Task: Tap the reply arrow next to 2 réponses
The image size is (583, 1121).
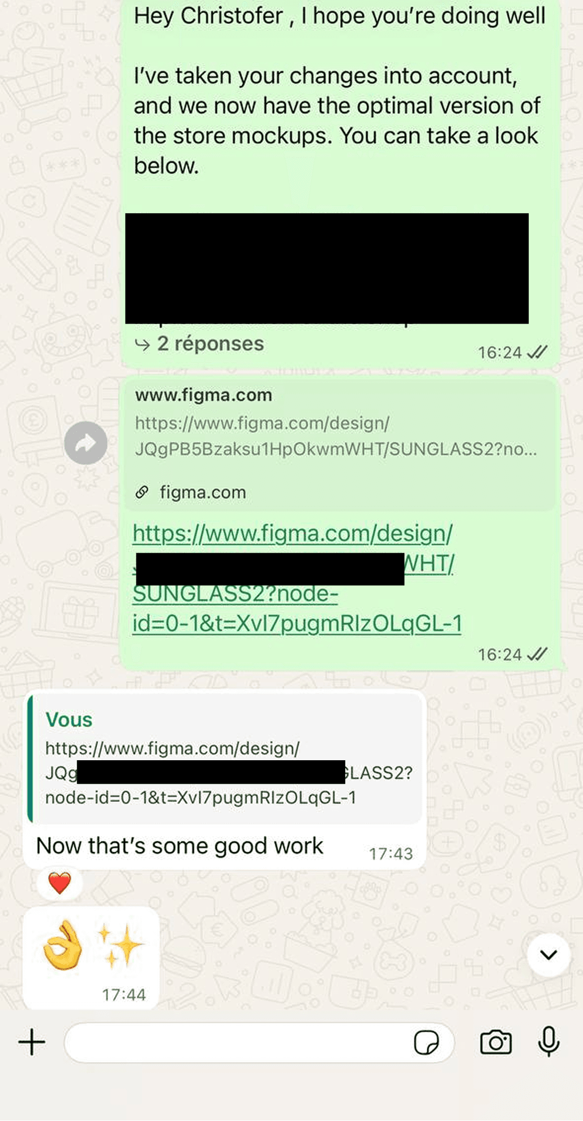Action: [x=142, y=344]
